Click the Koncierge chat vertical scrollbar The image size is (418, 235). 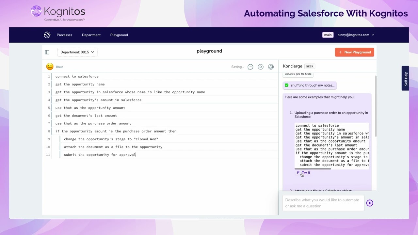click(x=376, y=106)
